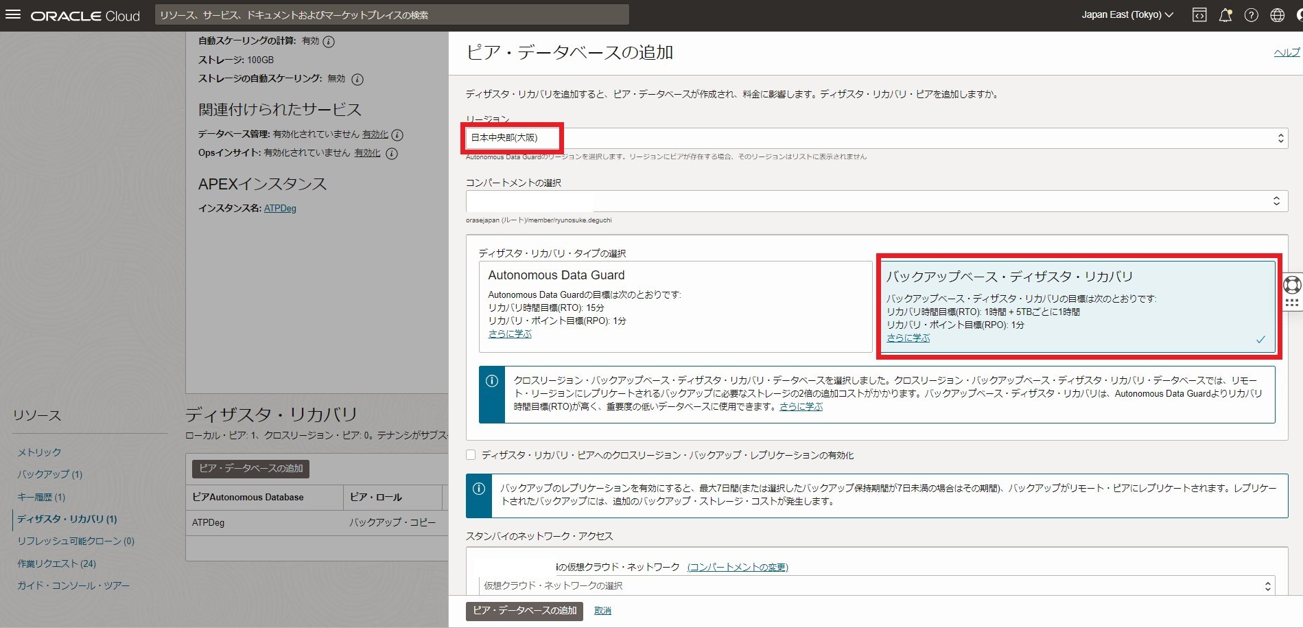The width and height of the screenshot is (1303, 628).
Task: Click inside the top search field
Action: (x=393, y=14)
